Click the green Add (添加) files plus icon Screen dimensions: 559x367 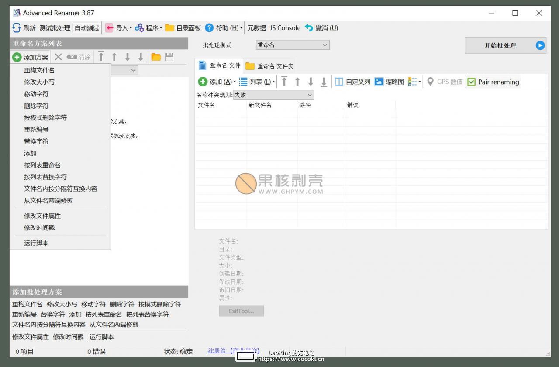[203, 82]
